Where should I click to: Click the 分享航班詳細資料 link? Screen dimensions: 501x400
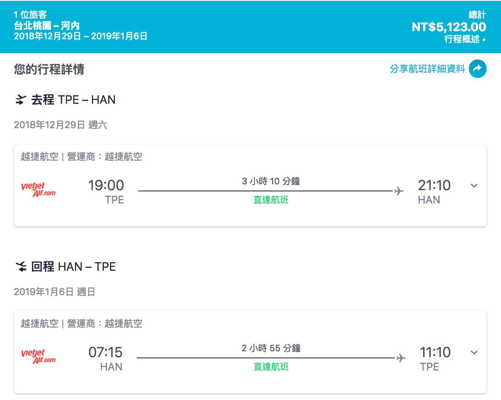[x=427, y=69]
